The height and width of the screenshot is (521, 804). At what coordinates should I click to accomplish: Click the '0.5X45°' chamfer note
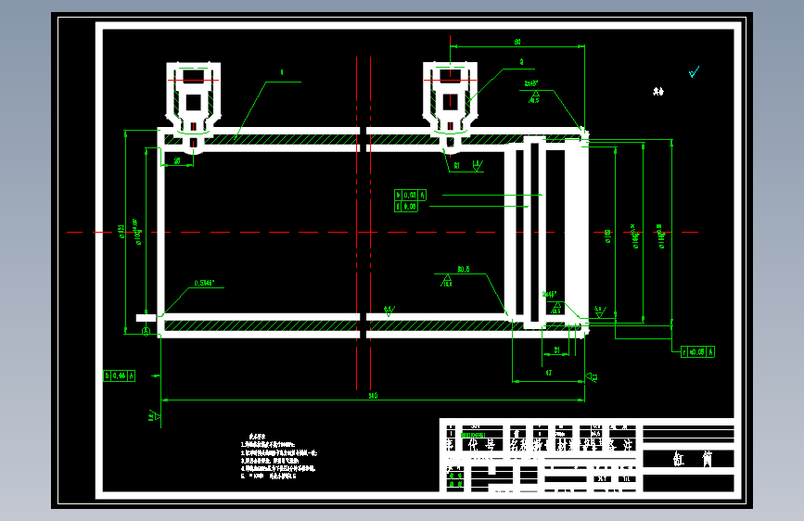(205, 283)
